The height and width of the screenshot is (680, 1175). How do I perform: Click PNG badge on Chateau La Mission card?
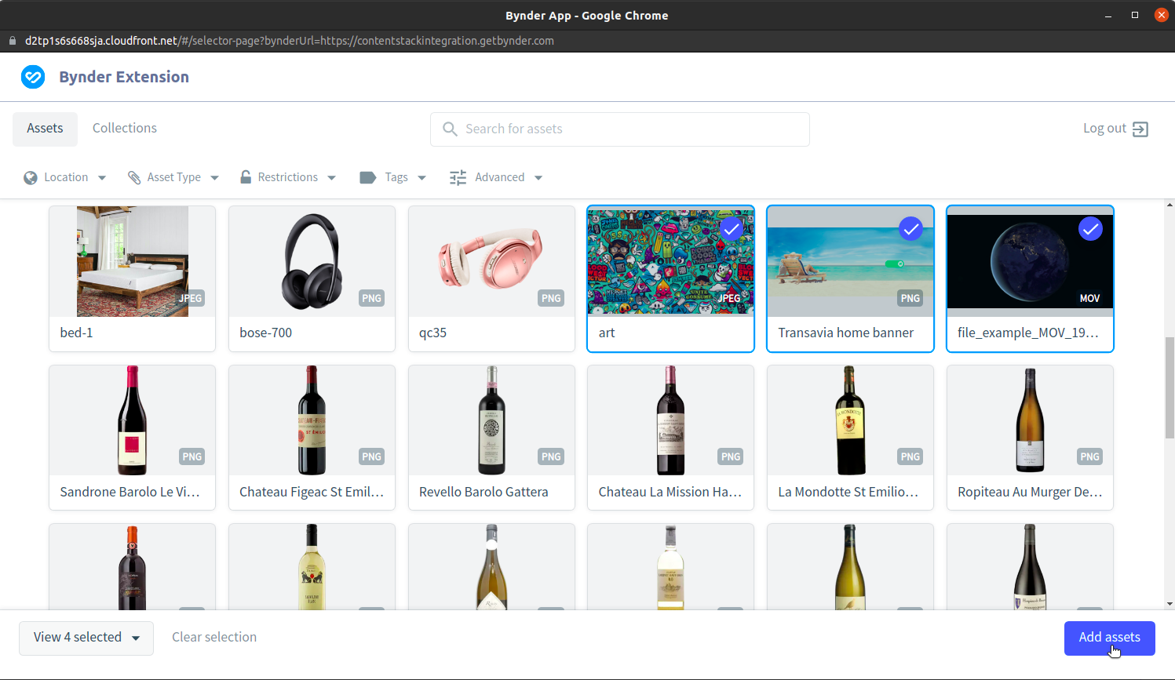point(731,456)
